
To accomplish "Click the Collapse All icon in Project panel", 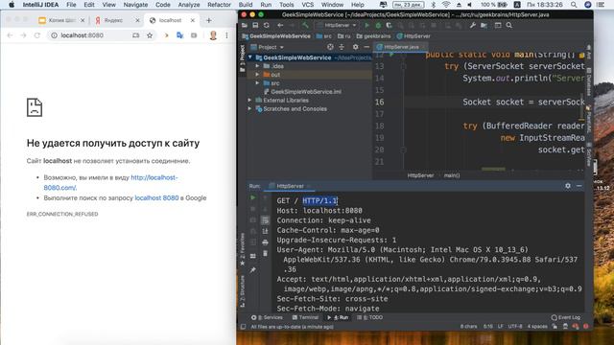I will point(342,47).
